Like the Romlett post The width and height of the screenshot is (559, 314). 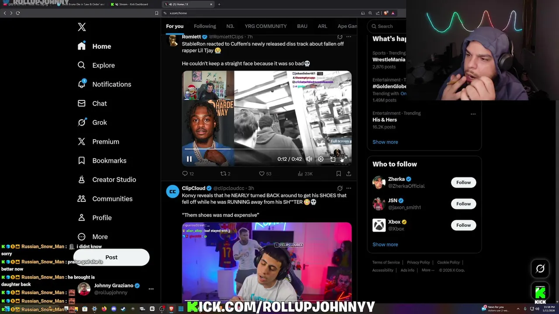click(265, 174)
